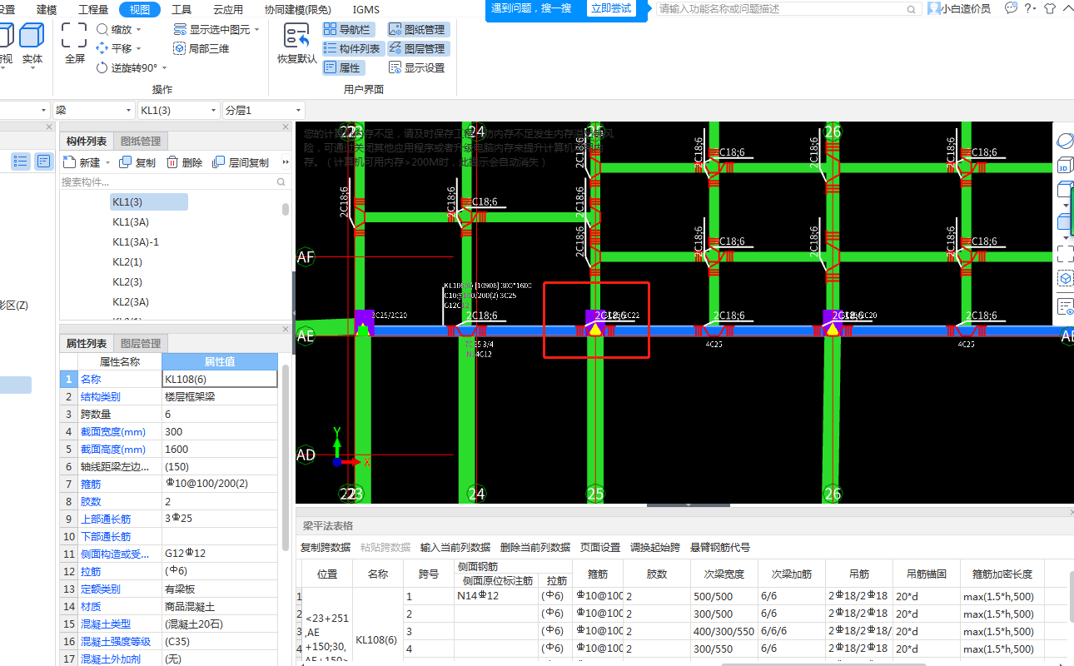
Task: Open the IGMS ribbon tab
Action: coord(366,10)
